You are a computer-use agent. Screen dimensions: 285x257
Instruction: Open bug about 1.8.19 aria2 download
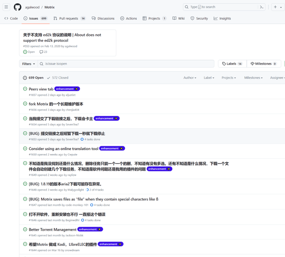point(65,184)
